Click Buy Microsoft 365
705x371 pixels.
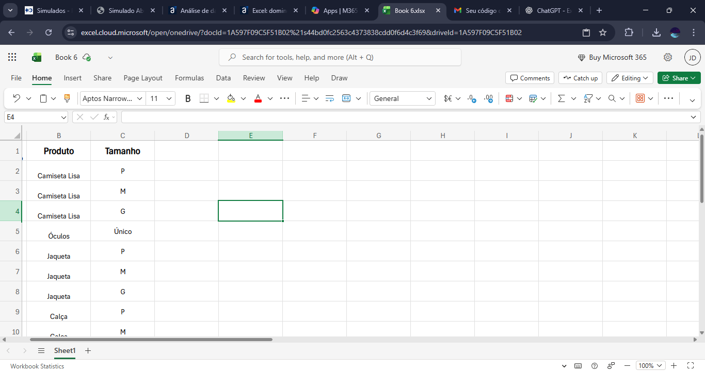[612, 57]
